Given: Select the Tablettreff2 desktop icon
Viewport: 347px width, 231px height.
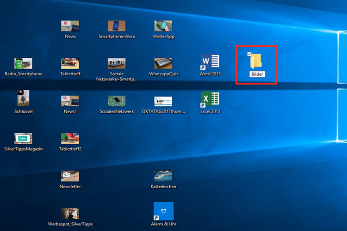Looking at the screenshot, I should pos(70,139).
